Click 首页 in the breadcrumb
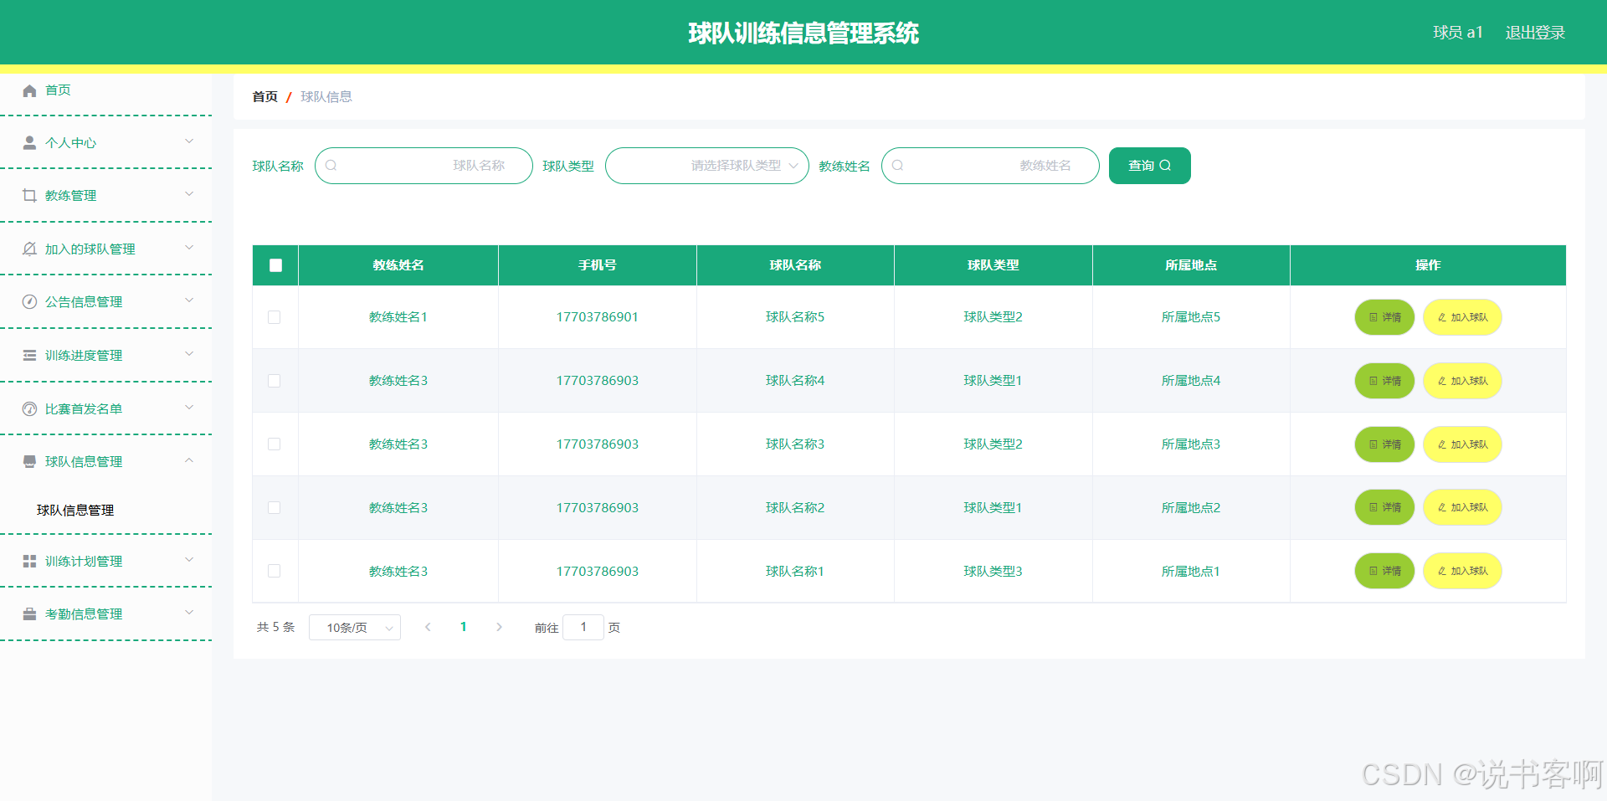Screen dimensions: 1607x801 coord(265,97)
